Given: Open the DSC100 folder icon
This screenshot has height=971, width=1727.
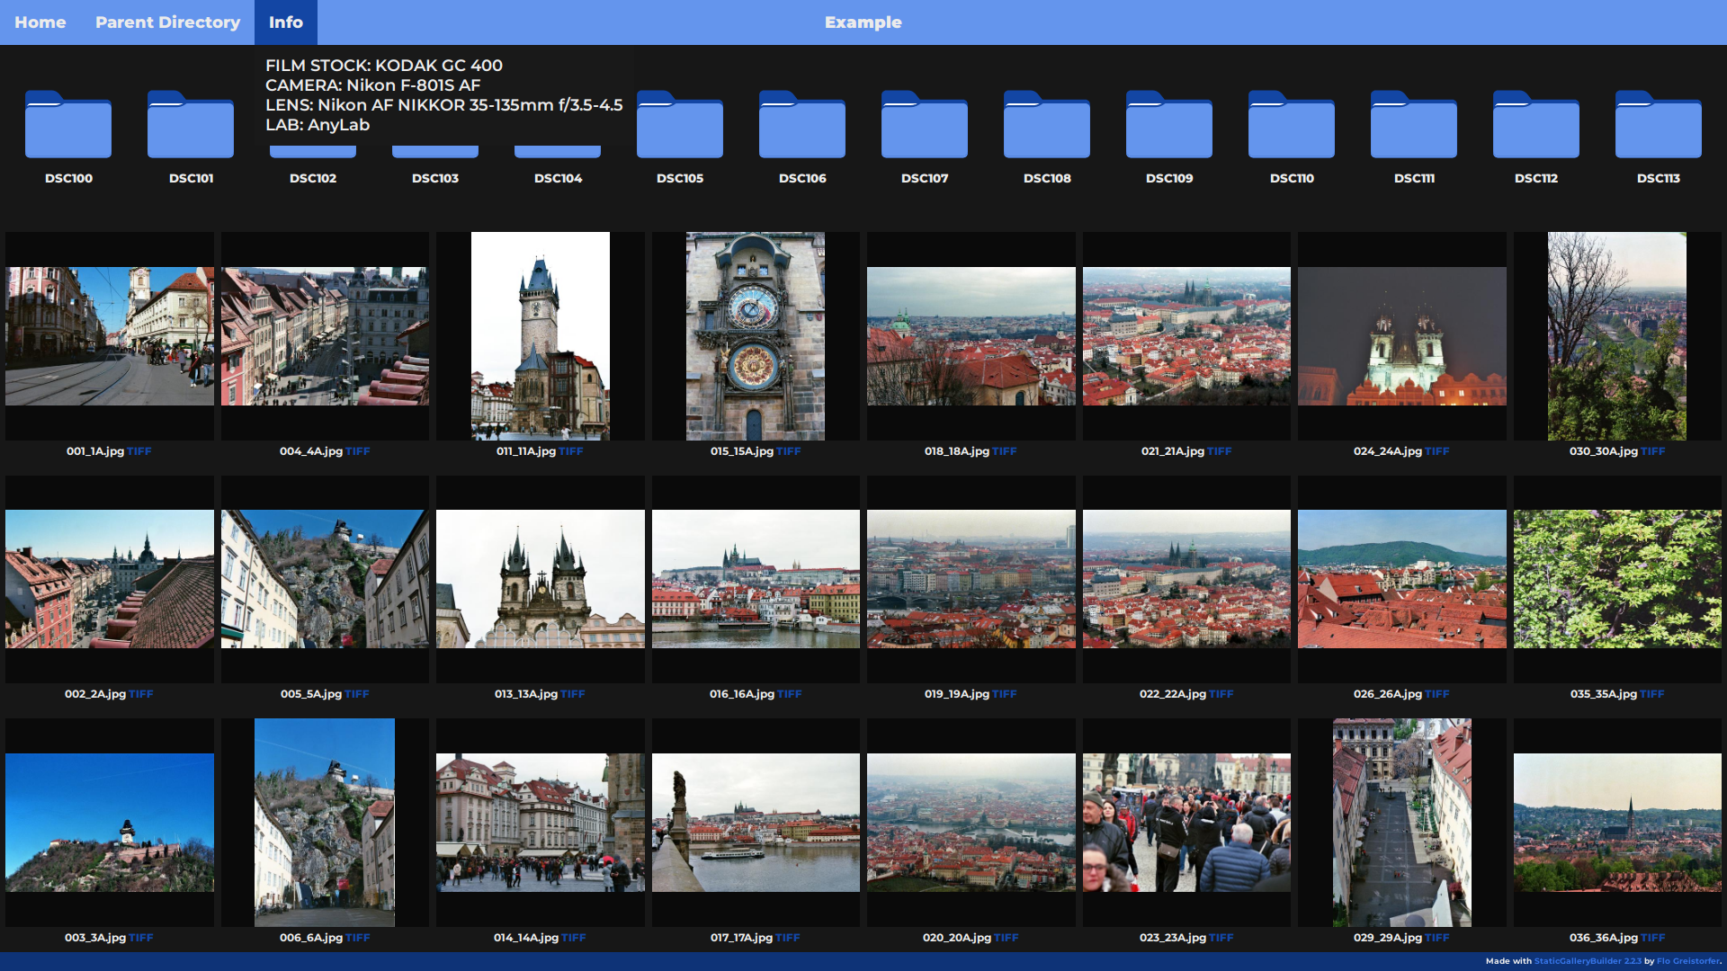Looking at the screenshot, I should [x=68, y=126].
